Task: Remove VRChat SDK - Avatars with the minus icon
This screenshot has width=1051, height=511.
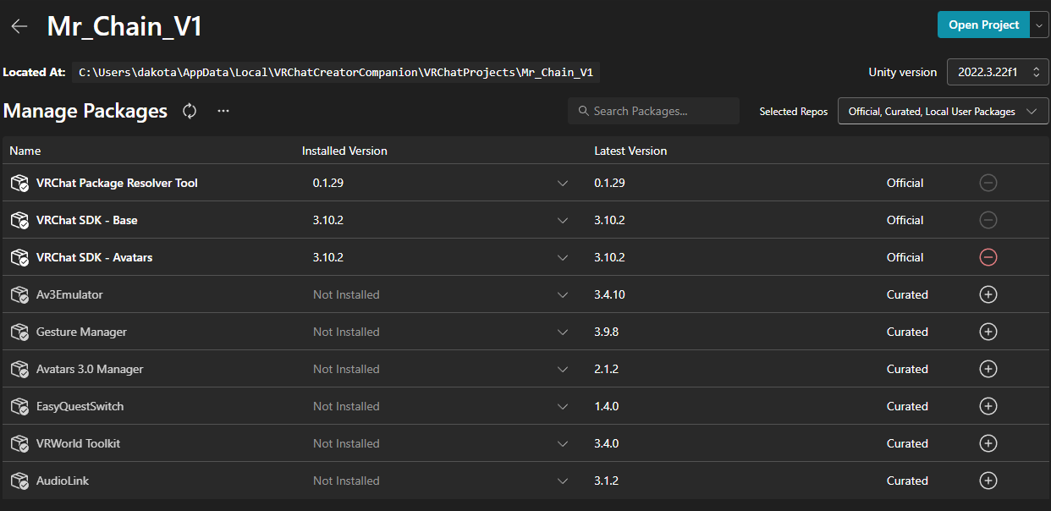Action: (988, 257)
